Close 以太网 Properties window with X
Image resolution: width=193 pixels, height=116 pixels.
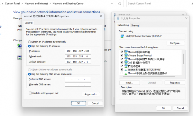(186, 18)
